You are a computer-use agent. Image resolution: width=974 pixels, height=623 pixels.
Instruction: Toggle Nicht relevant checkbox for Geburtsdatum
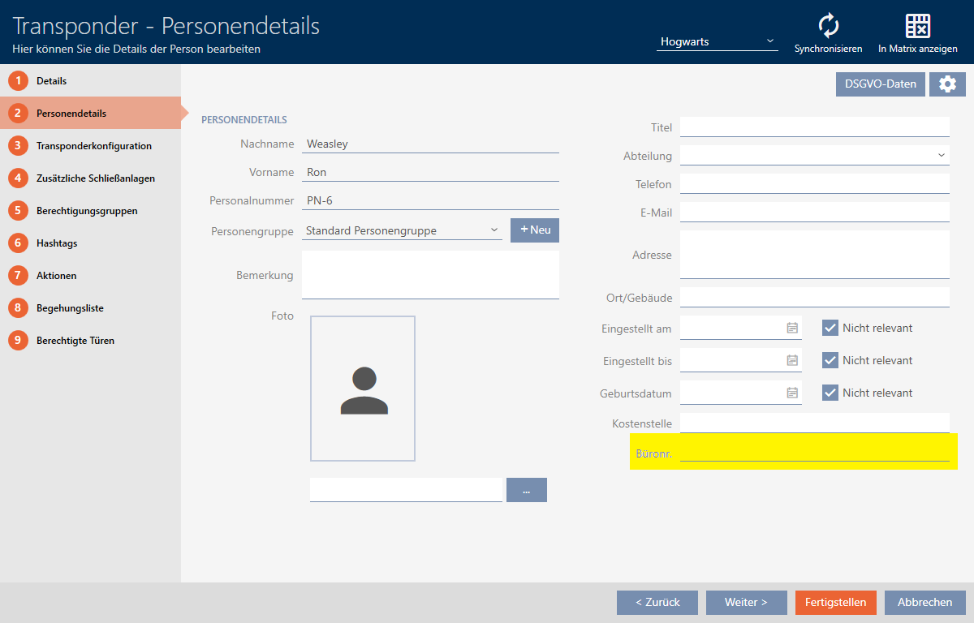pos(830,393)
